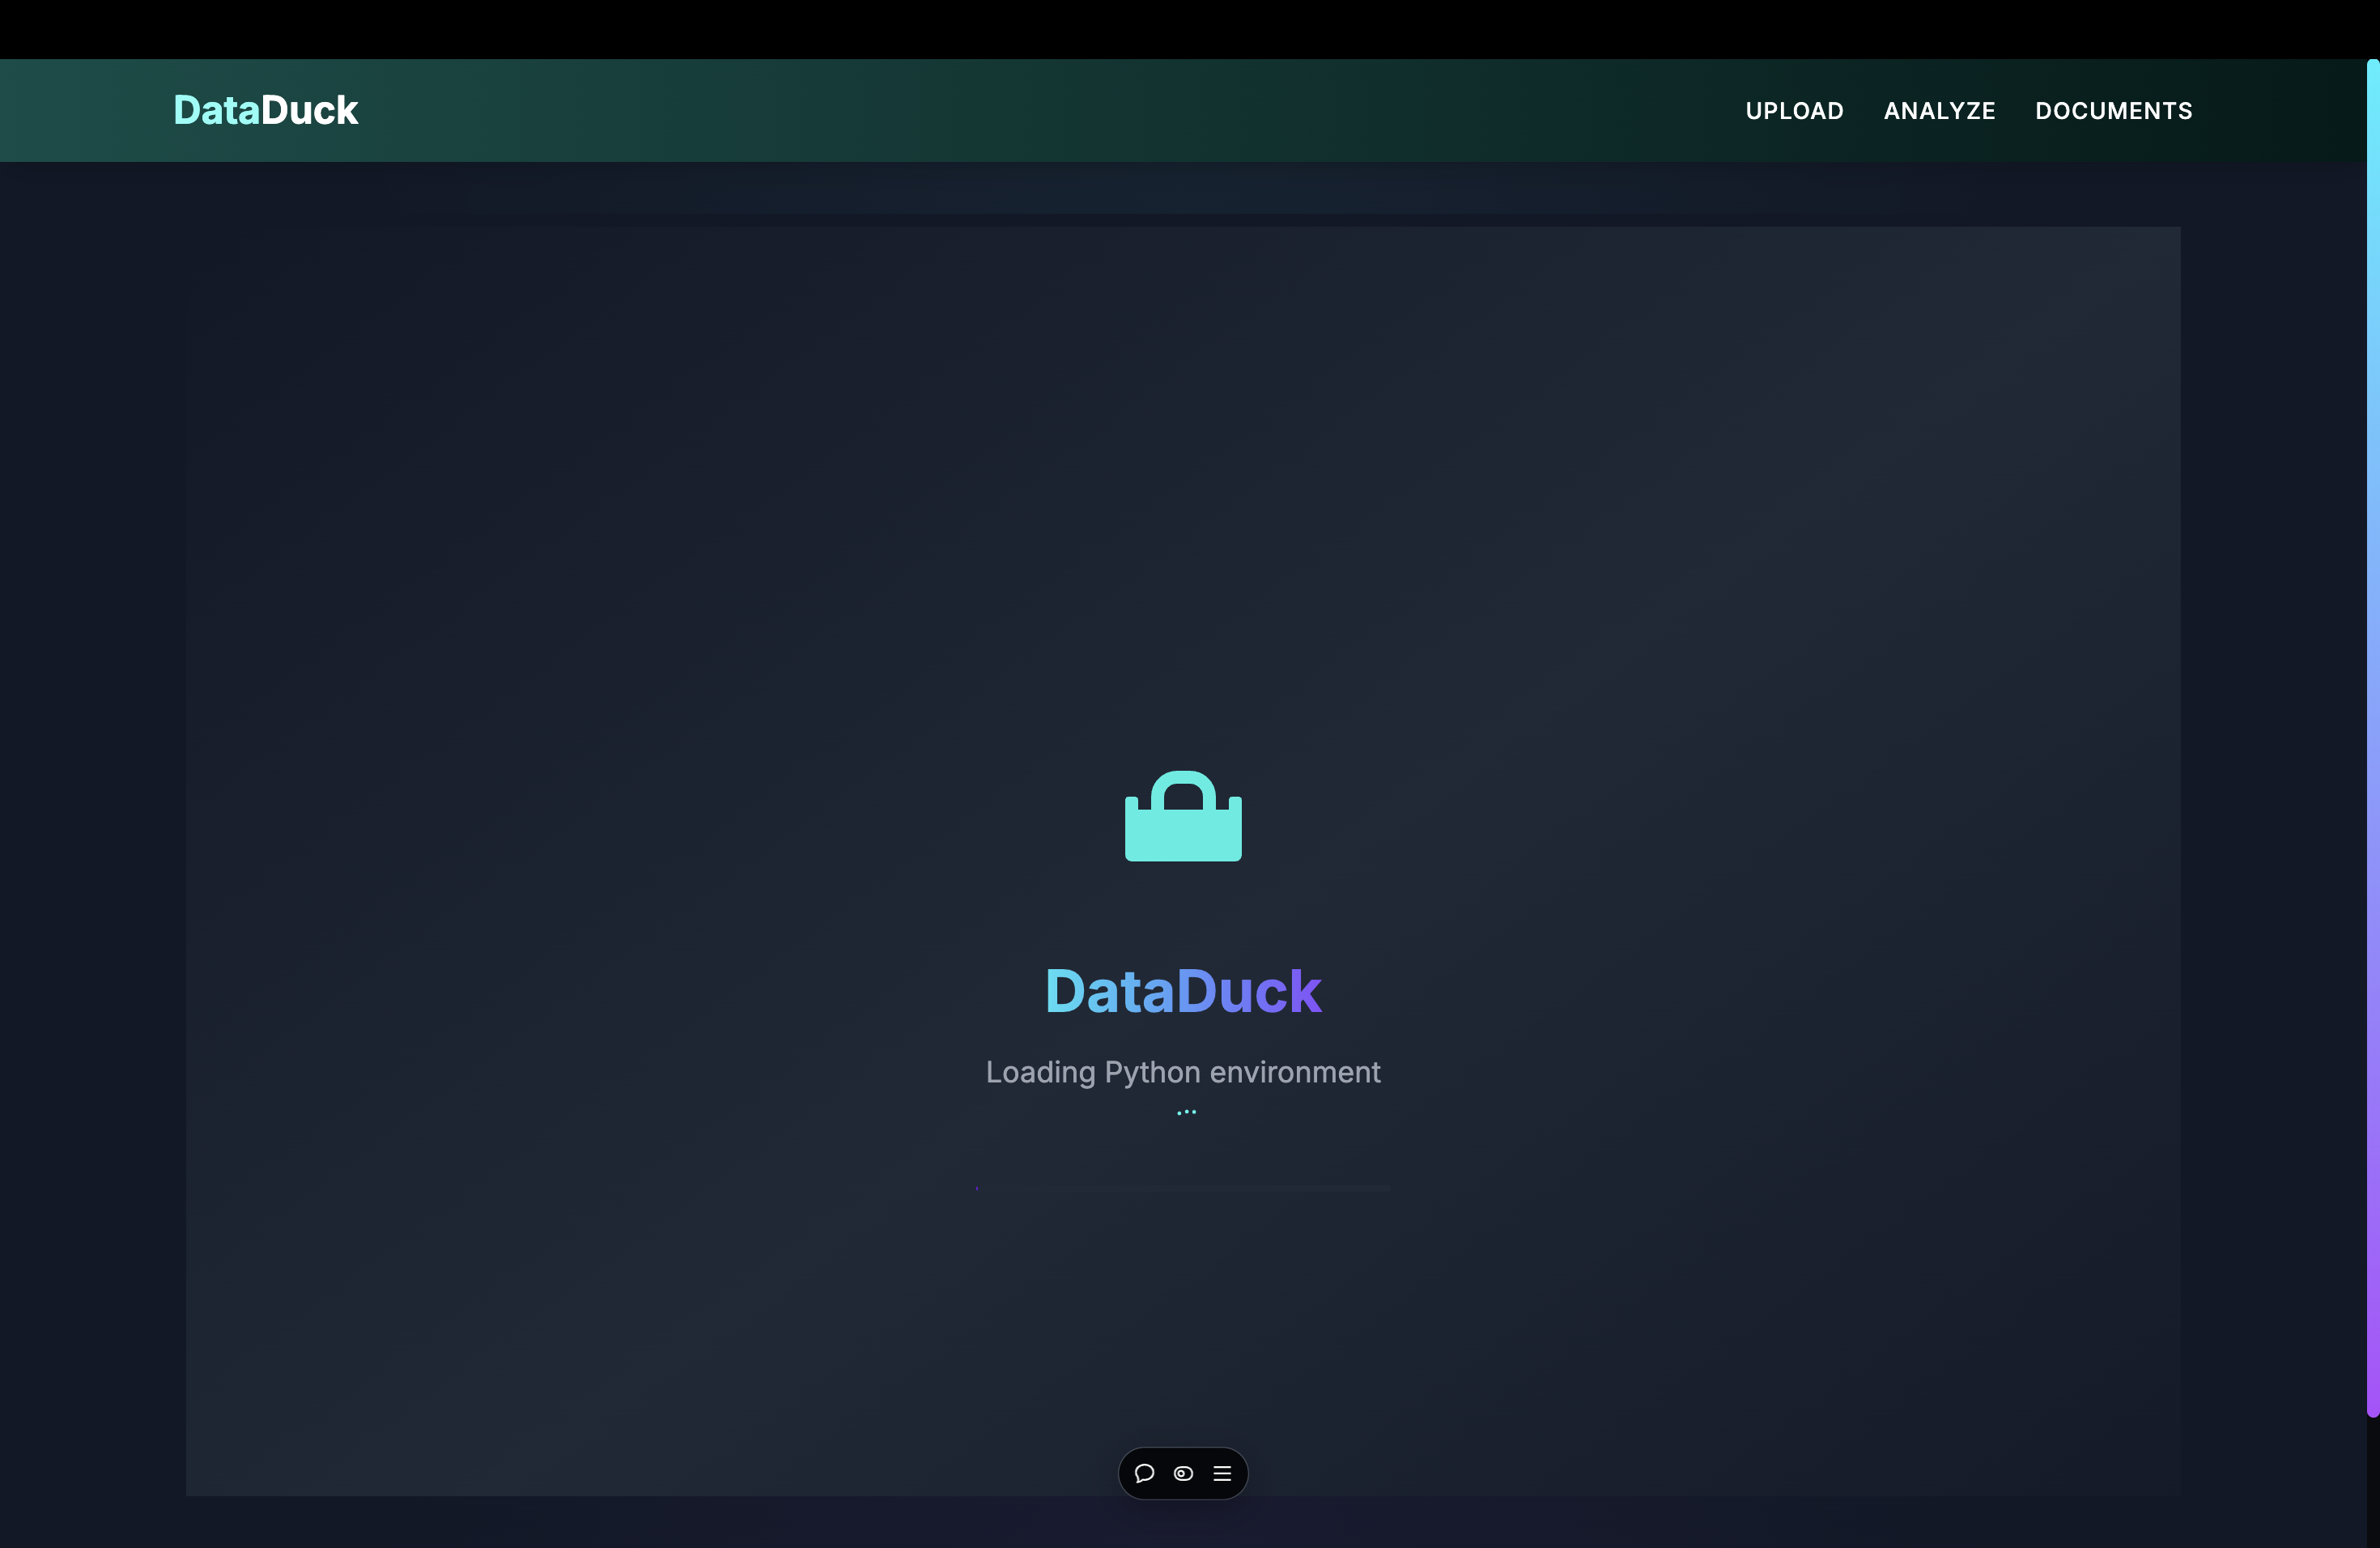Image resolution: width=2380 pixels, height=1548 pixels.
Task: Click the blue 'Data' in center title
Action: pyautogui.click(x=1110, y=991)
